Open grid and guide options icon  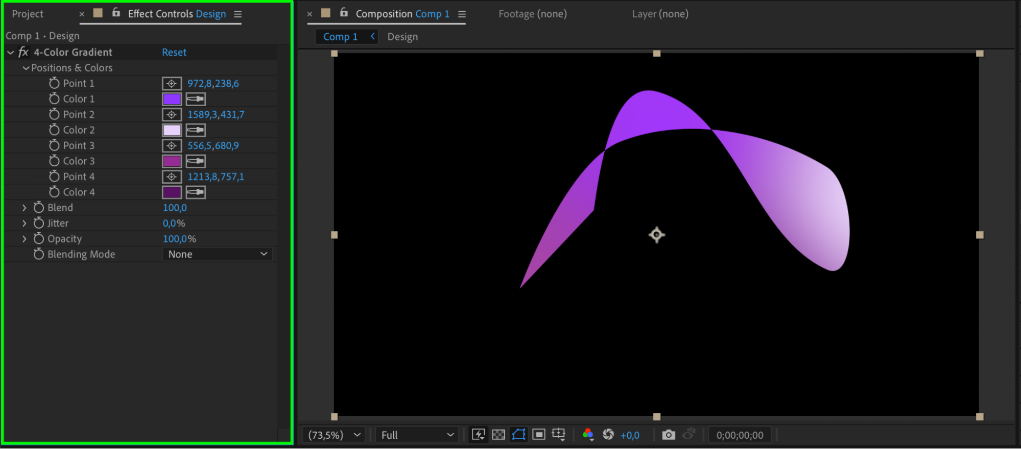(559, 435)
